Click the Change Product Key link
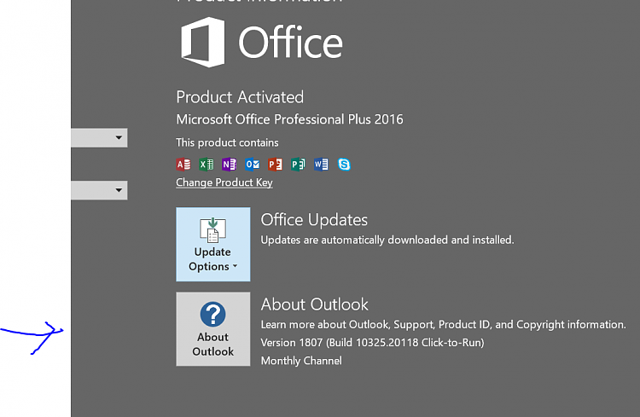This screenshot has height=417, width=640. (224, 182)
